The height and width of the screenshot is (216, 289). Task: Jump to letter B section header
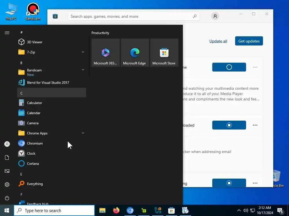coord(52,63)
